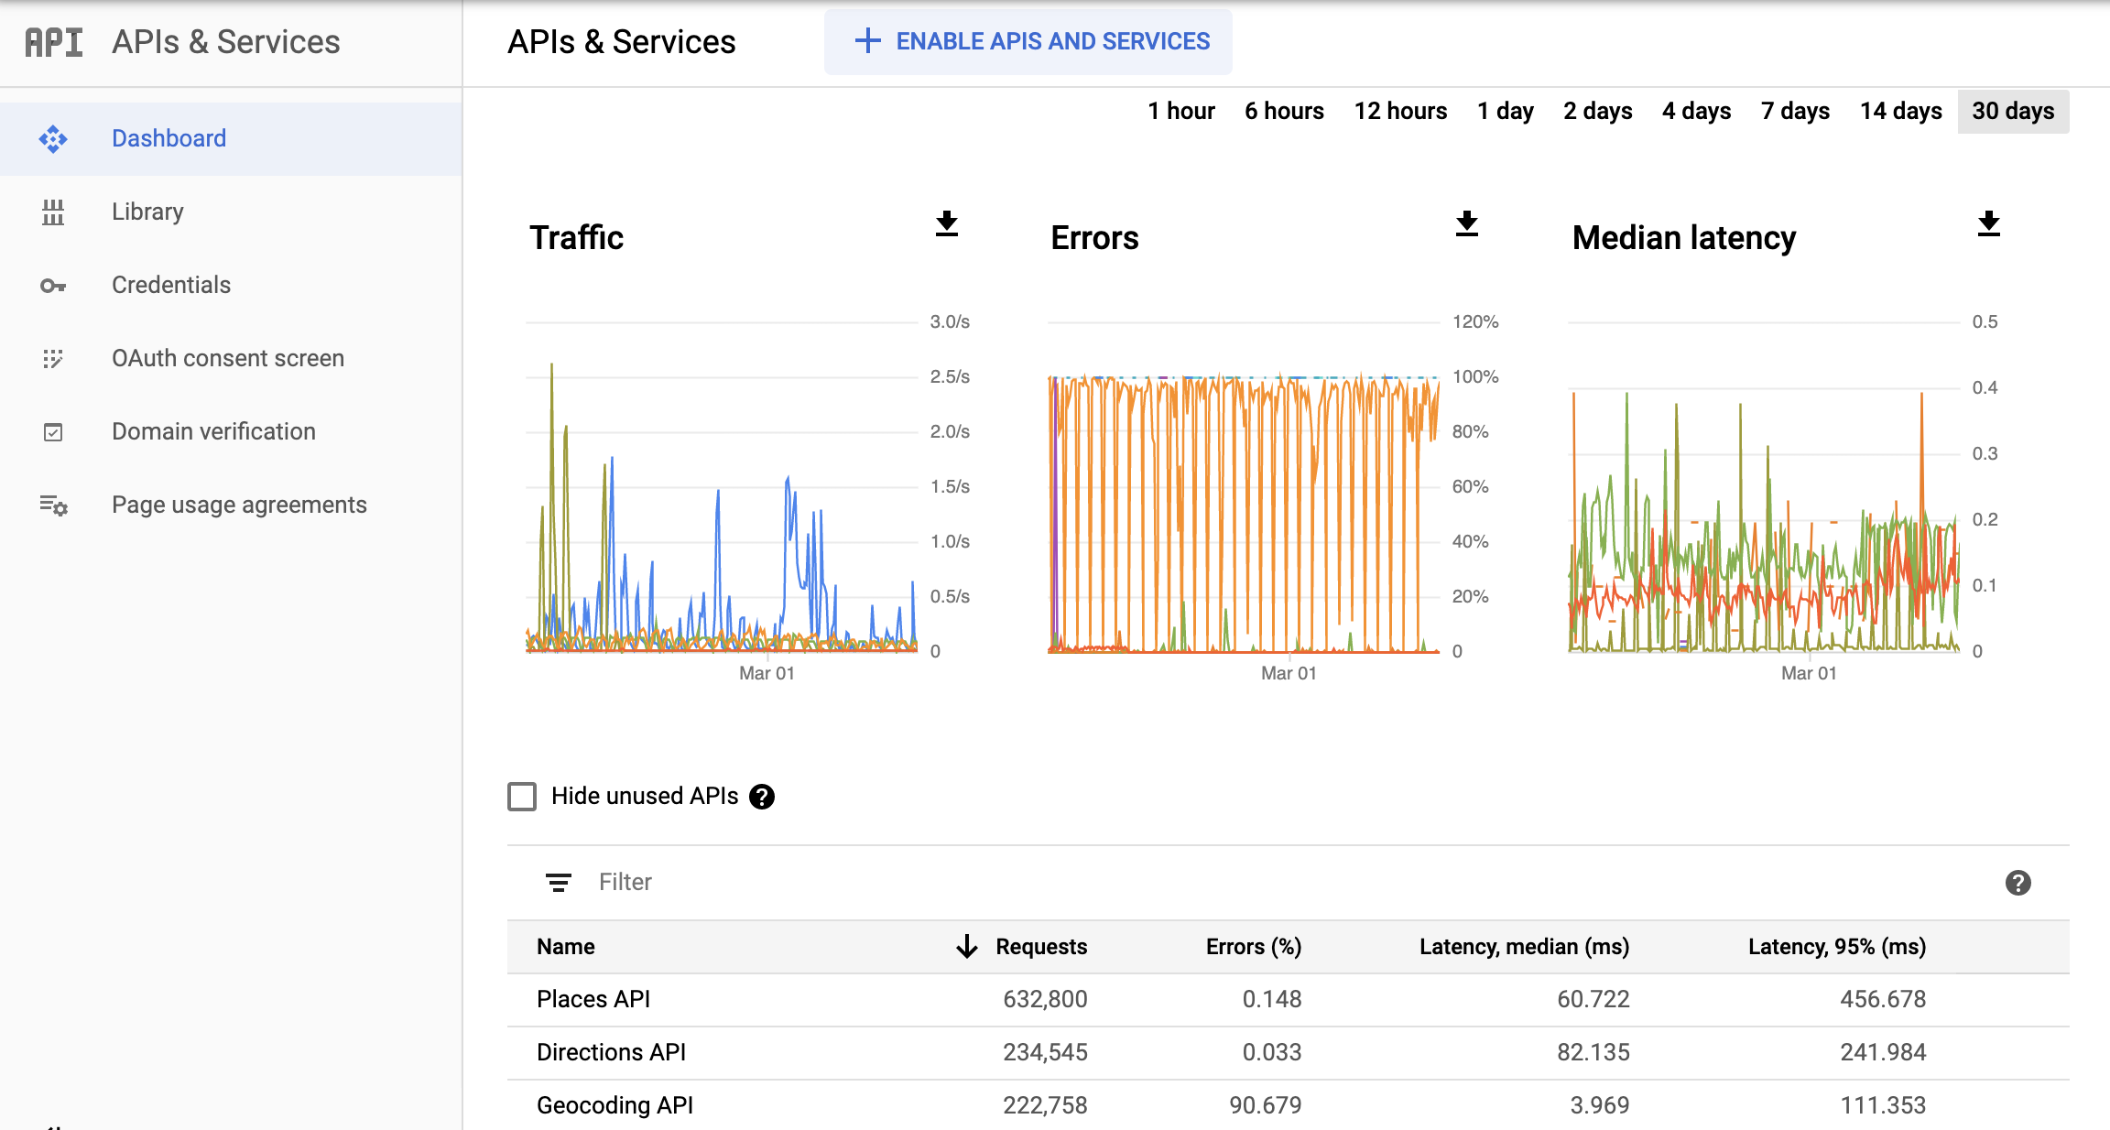Select the 1 hour time range
The width and height of the screenshot is (2110, 1130).
[1180, 110]
